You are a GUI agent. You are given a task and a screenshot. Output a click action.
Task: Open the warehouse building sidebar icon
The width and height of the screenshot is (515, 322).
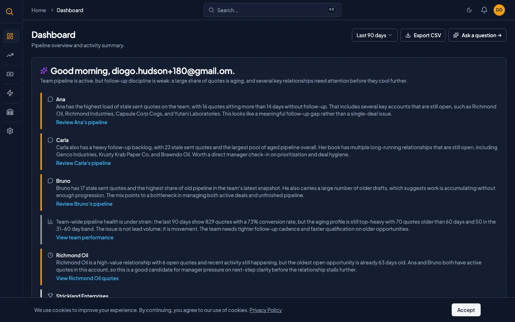click(x=10, y=112)
